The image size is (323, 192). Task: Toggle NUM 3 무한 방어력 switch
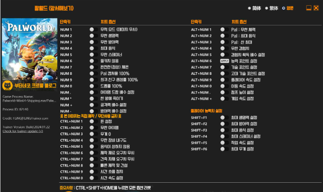pos(94,42)
